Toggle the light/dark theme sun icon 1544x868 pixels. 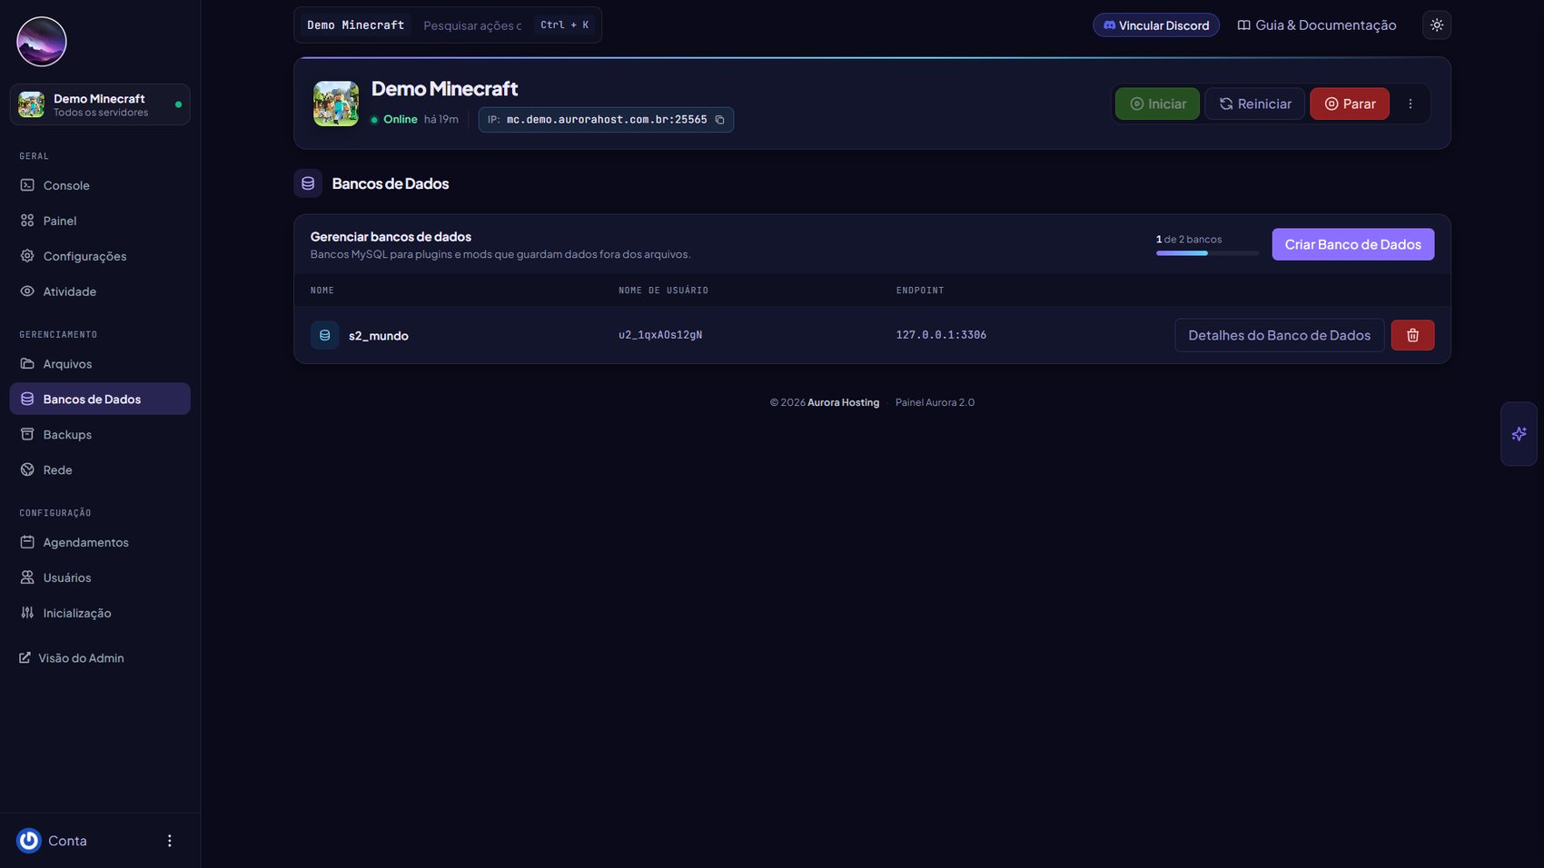[1436, 25]
